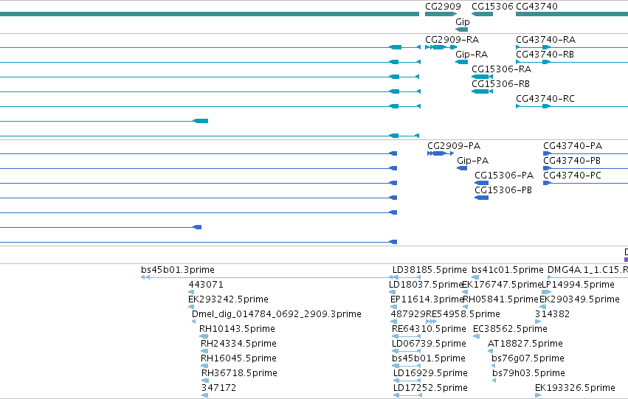The image size is (628, 399).
Task: Select EST LD38185.5prime
Action: 429,270
